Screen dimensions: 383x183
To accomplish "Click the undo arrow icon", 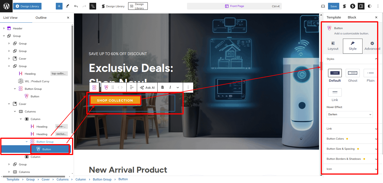I will pyautogui.click(x=76, y=6).
